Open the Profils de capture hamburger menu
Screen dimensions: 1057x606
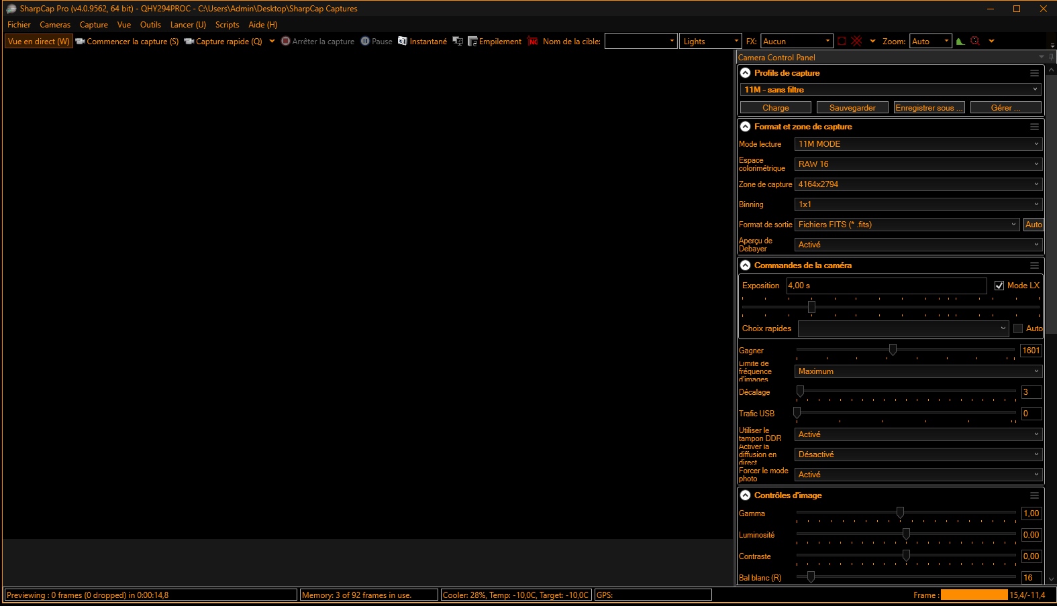click(1034, 73)
